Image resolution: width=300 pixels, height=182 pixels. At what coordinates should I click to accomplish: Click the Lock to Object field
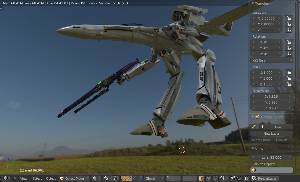(271, 170)
